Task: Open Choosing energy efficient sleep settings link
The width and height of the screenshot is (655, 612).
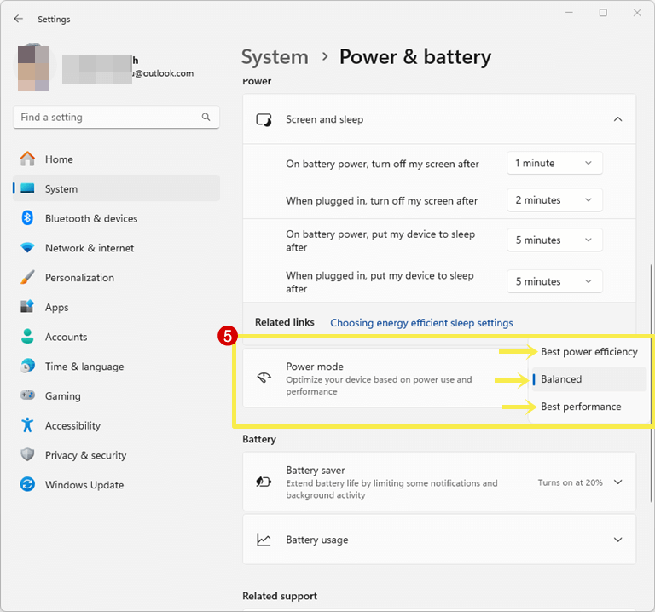Action: 421,323
